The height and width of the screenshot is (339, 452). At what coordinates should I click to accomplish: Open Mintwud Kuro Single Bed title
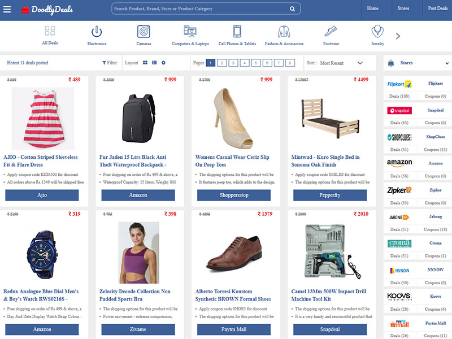click(x=325, y=161)
